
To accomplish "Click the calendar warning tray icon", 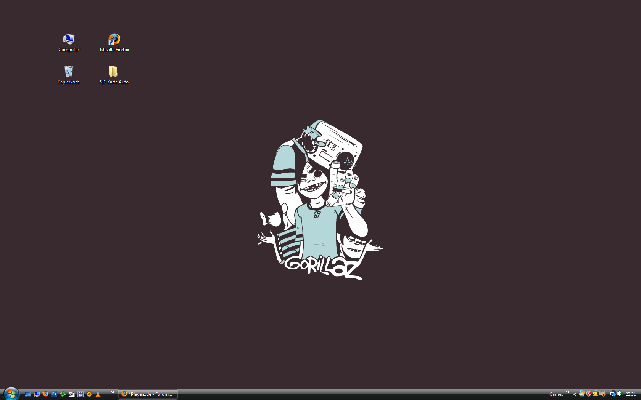I will 602,394.
